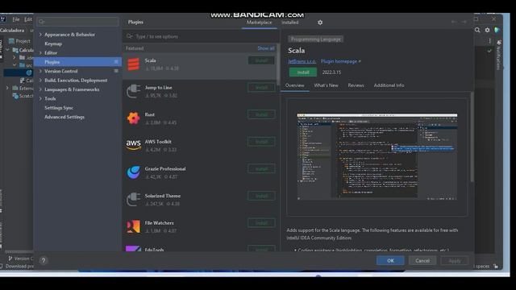Click the Version Control row settings icon

(116, 71)
